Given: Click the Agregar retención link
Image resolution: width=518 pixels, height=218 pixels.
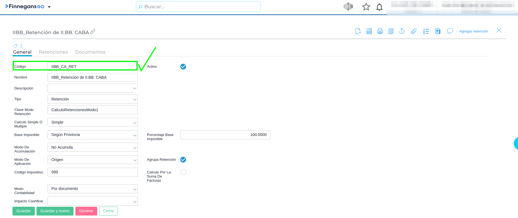Looking at the screenshot, I should pos(474,31).
